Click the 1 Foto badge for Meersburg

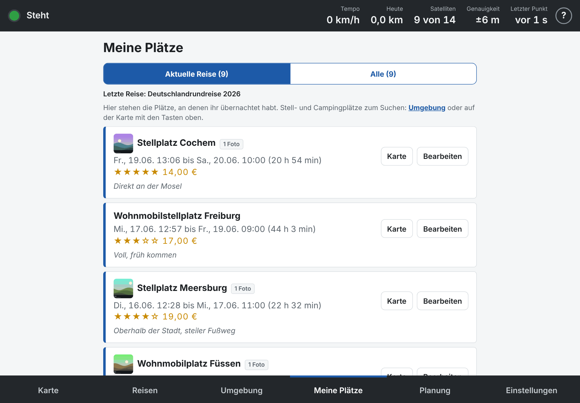click(x=243, y=289)
